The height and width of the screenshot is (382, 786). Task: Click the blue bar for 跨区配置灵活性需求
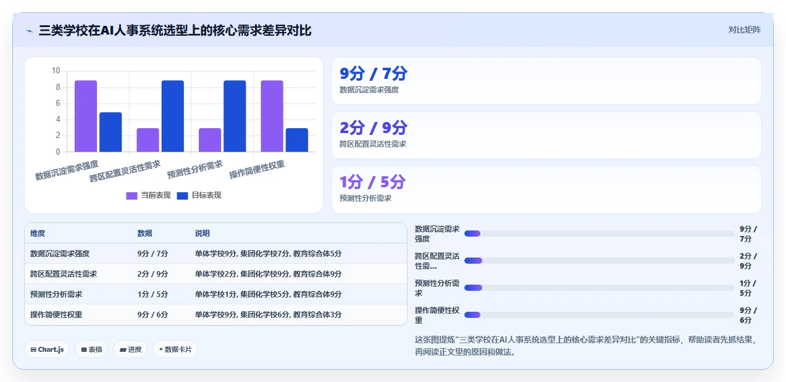click(x=173, y=116)
